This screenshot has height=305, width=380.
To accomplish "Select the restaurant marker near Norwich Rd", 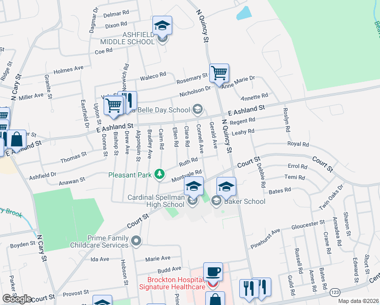I will pyautogui.click(x=129, y=100).
